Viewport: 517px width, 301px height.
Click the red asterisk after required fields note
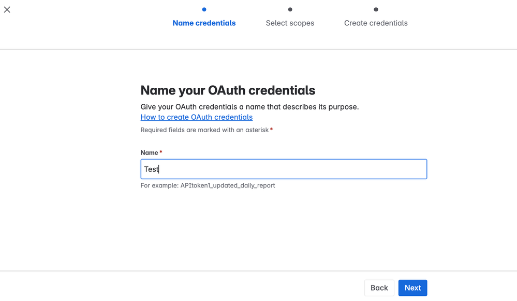(271, 130)
